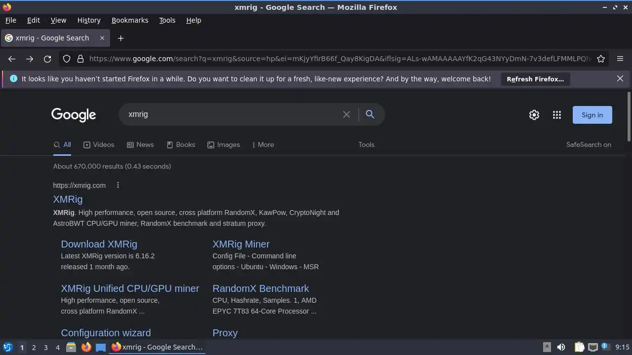Select the All results tab
The height and width of the screenshot is (355, 632).
[x=62, y=144]
